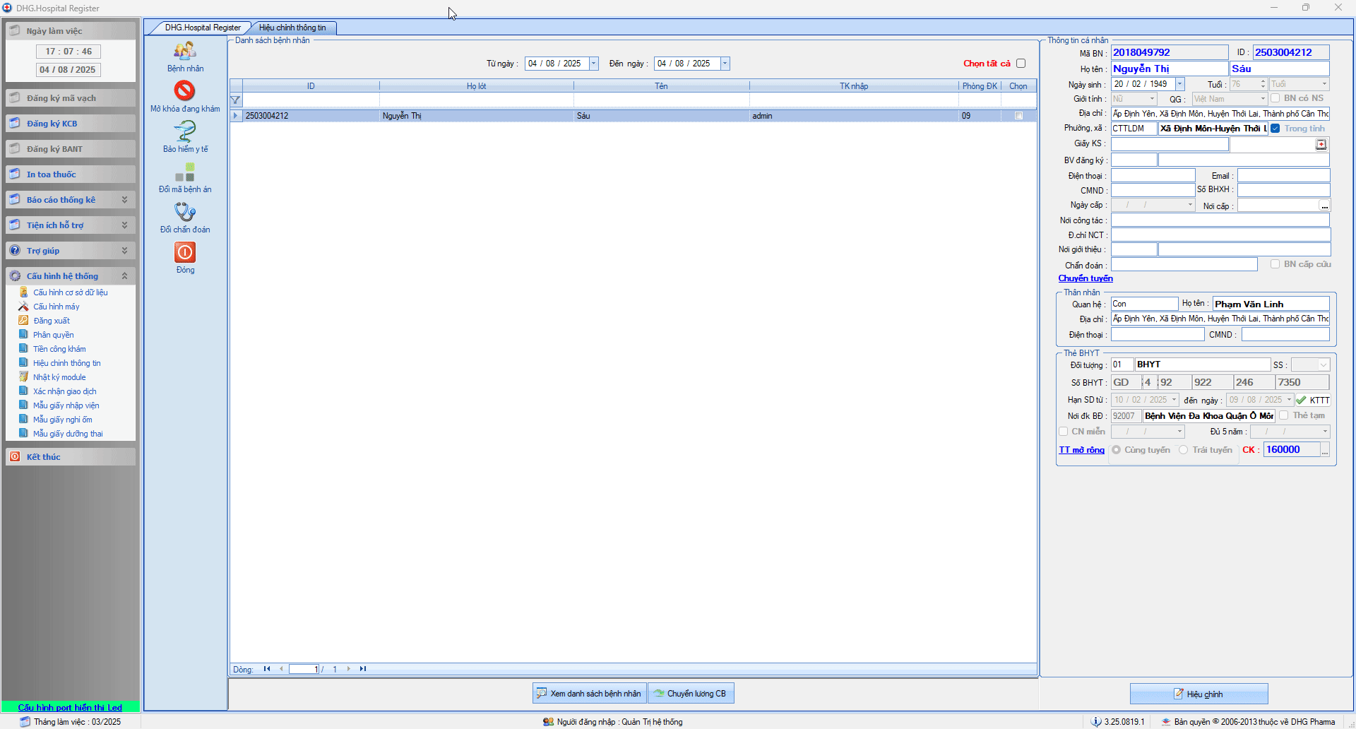Open Mẫu giấy dưỡng thai template

click(x=68, y=434)
